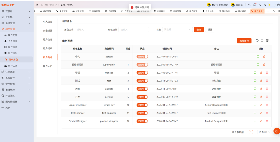Image resolution: width=280 pixels, height=142 pixels.
Task: Edit the 个人 role
Action: point(264,57)
